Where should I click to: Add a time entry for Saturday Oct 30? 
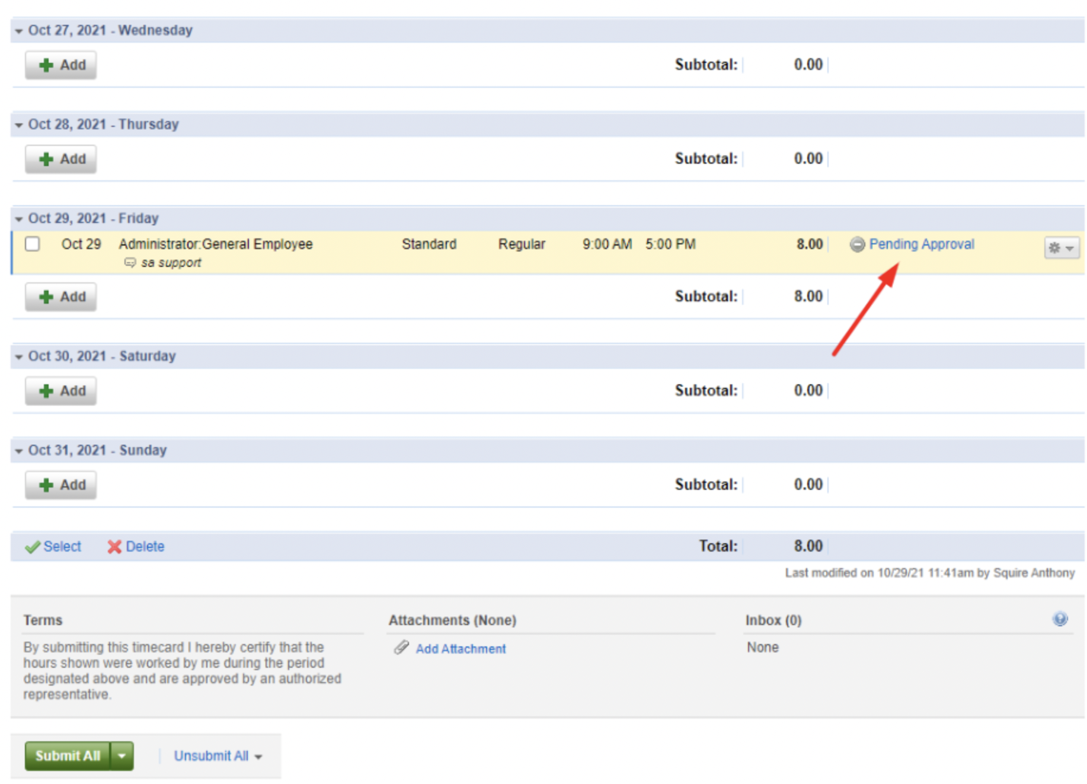tap(60, 391)
